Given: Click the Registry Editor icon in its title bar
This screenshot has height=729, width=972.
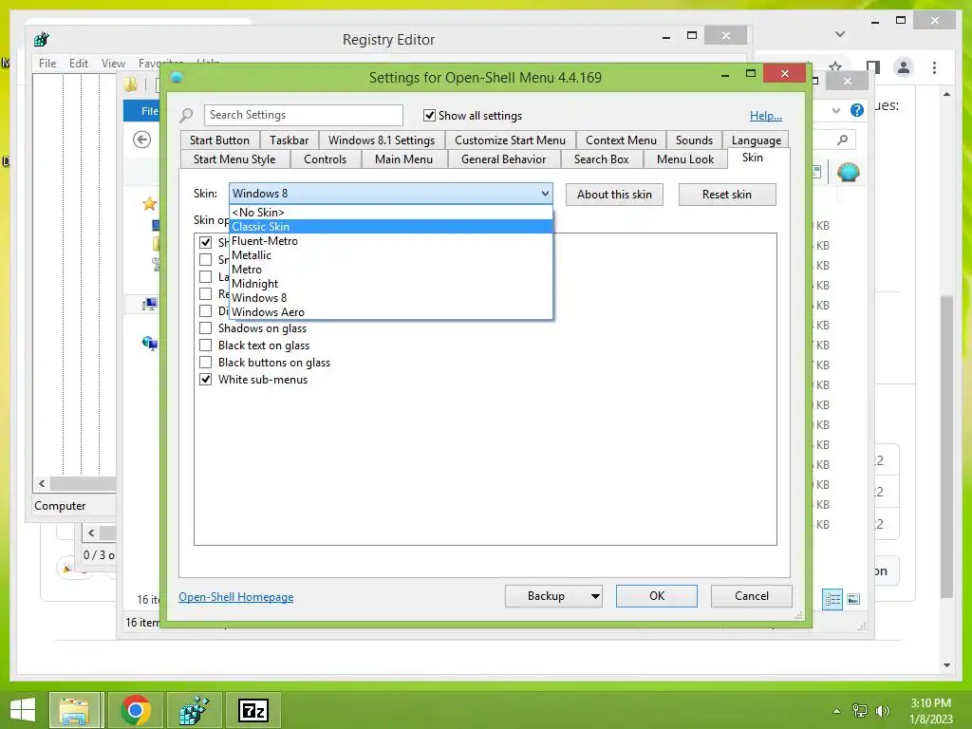Looking at the screenshot, I should tap(42, 40).
